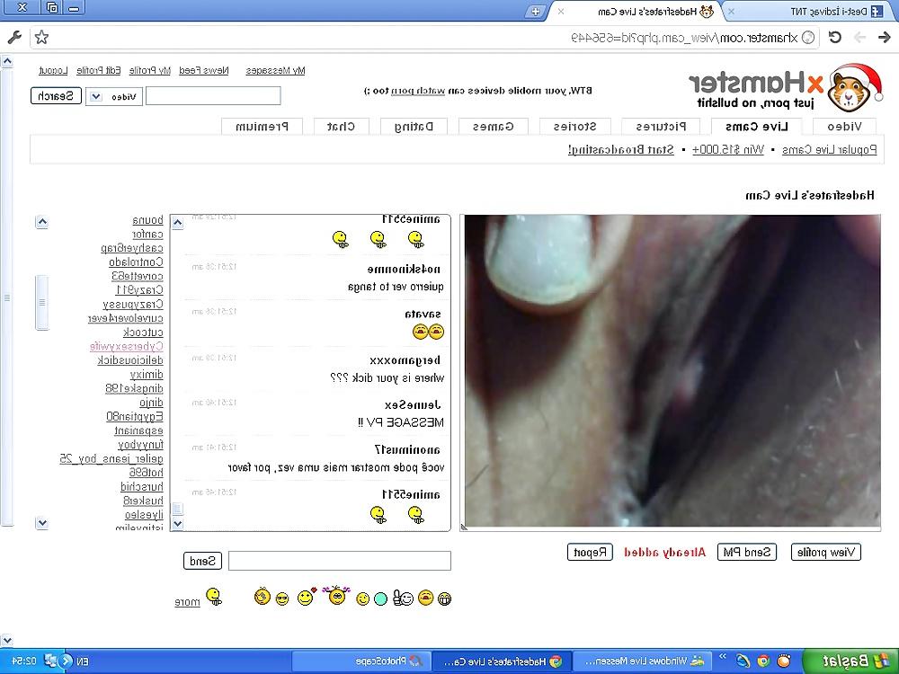899x674 pixels.
Task: Focus the site search text field
Action: [213, 96]
